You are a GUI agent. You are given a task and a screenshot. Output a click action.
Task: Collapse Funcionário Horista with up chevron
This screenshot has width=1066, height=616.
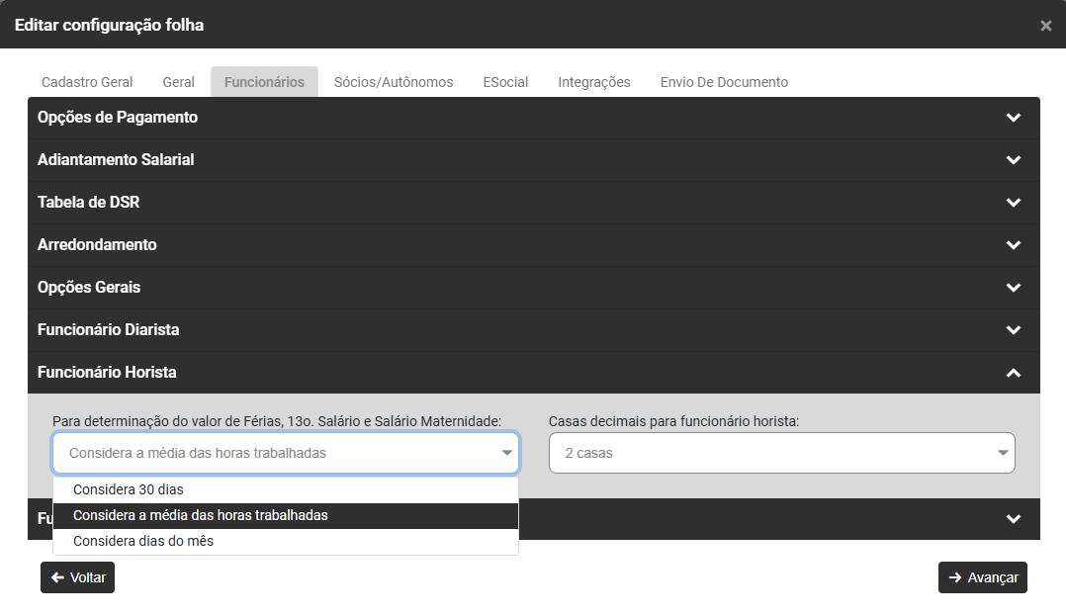coord(1013,373)
